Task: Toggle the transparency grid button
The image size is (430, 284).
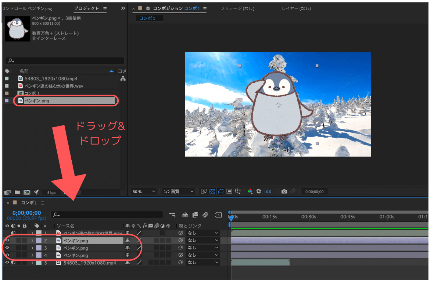Action: point(212,192)
